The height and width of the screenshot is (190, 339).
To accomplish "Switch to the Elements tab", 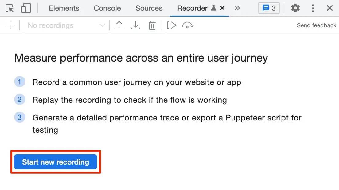I will click(x=64, y=8).
